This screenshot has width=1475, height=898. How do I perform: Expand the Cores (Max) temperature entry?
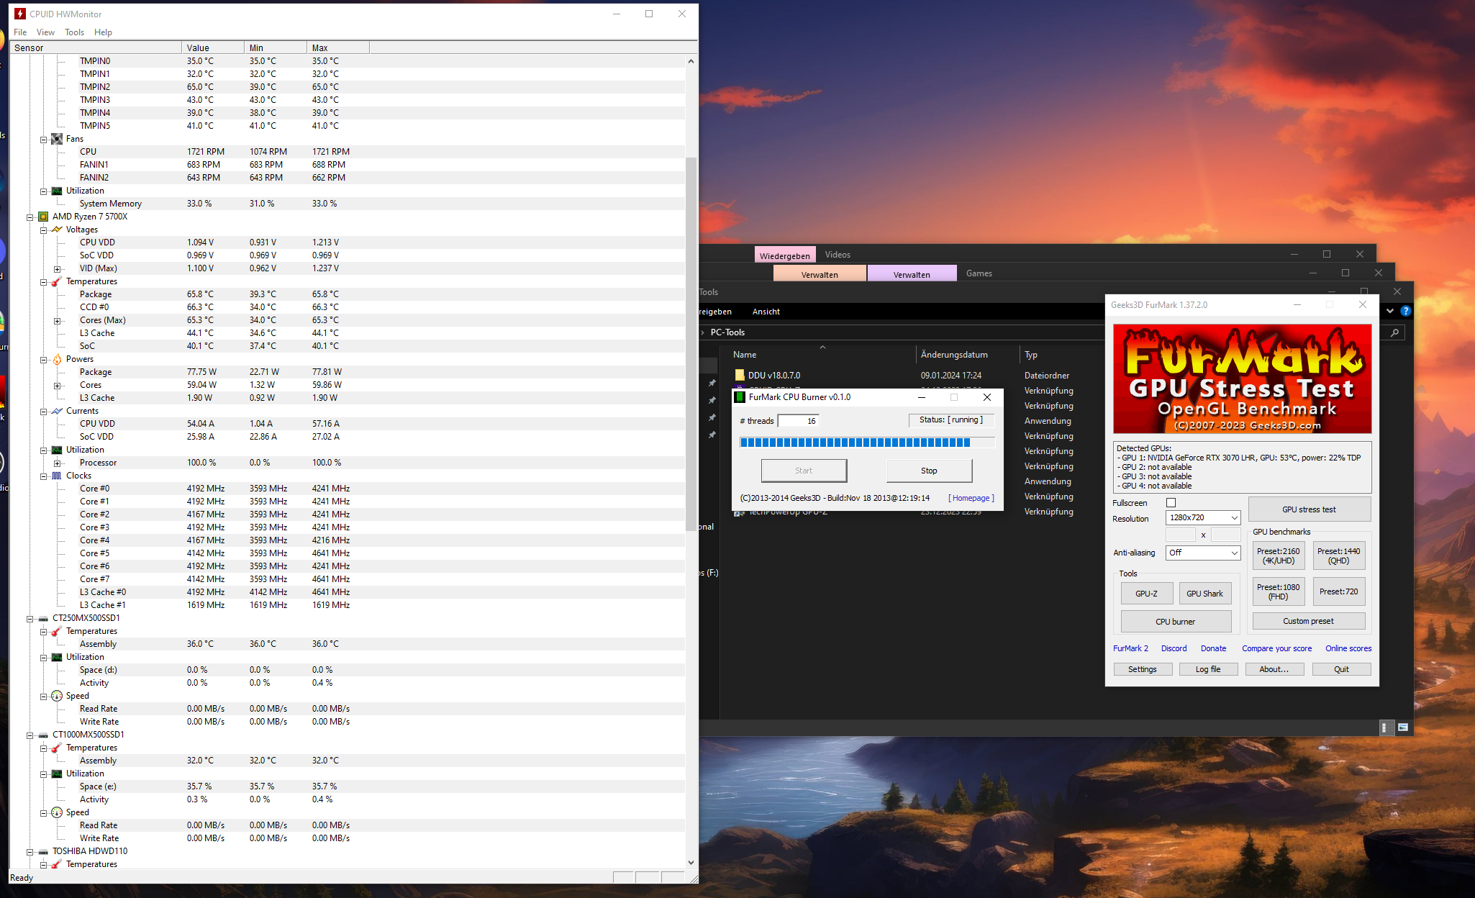coord(57,321)
